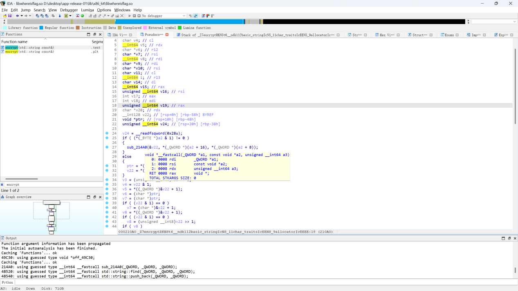Screen dimensions: 518x291
Task: Sort by the Function name column header
Action: coord(45,42)
